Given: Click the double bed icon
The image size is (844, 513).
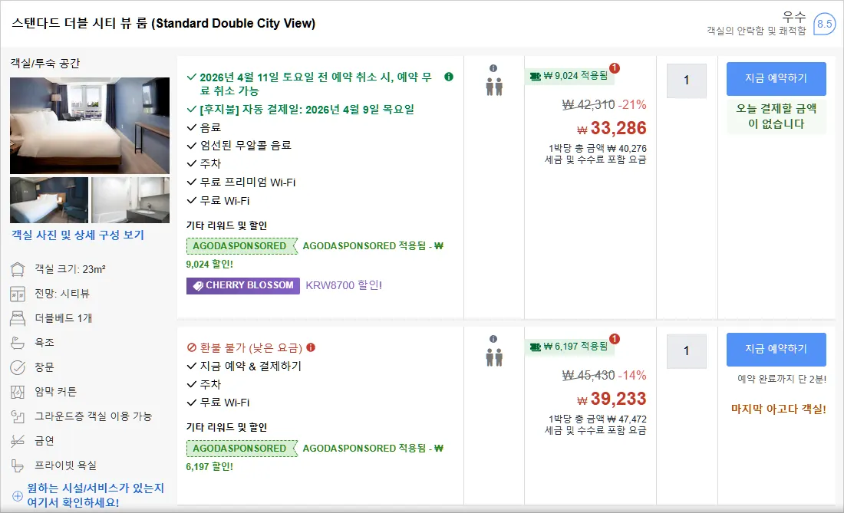Looking at the screenshot, I should [x=18, y=318].
